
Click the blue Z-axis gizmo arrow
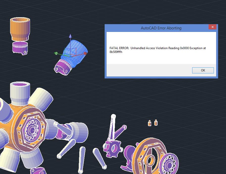70,36
